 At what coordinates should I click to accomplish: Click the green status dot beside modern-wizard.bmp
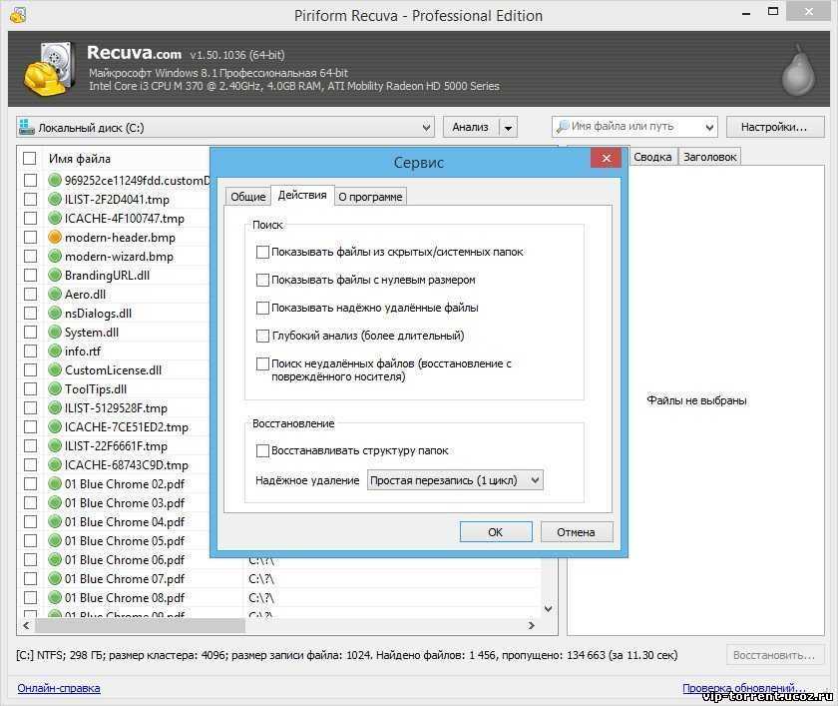(55, 257)
